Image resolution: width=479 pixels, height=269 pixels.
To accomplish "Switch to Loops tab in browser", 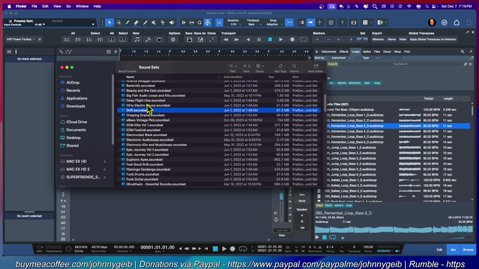I will (x=356, y=52).
